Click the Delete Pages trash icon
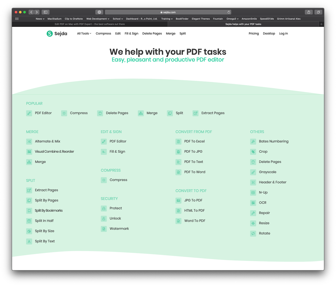Viewport: 336px width, 286px height. 100,113
